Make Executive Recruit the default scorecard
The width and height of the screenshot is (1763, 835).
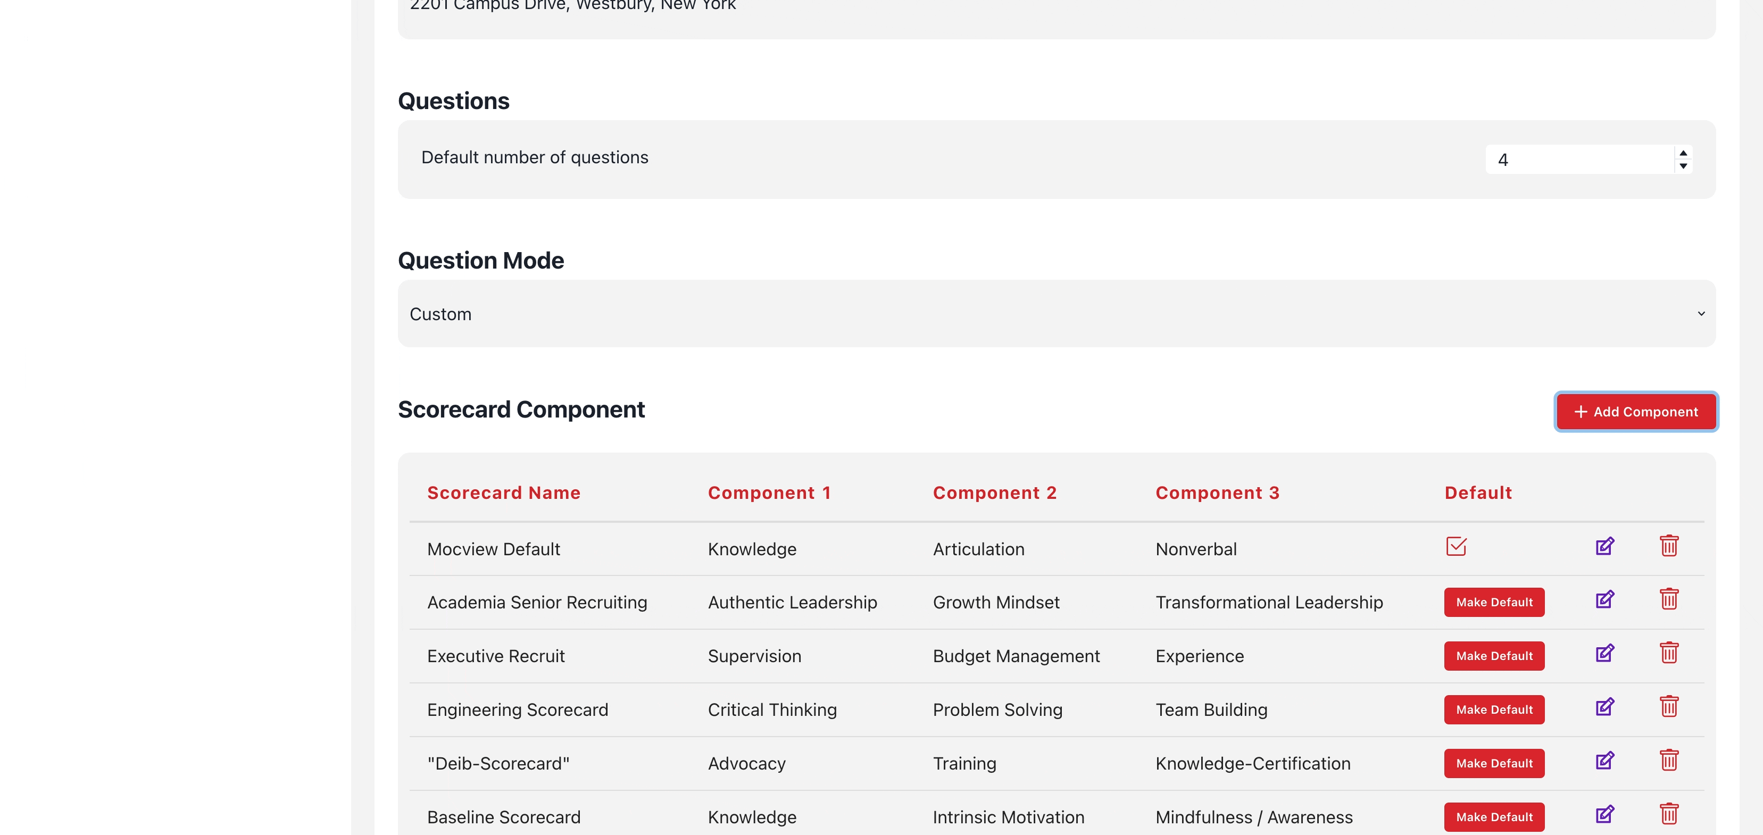tap(1494, 655)
